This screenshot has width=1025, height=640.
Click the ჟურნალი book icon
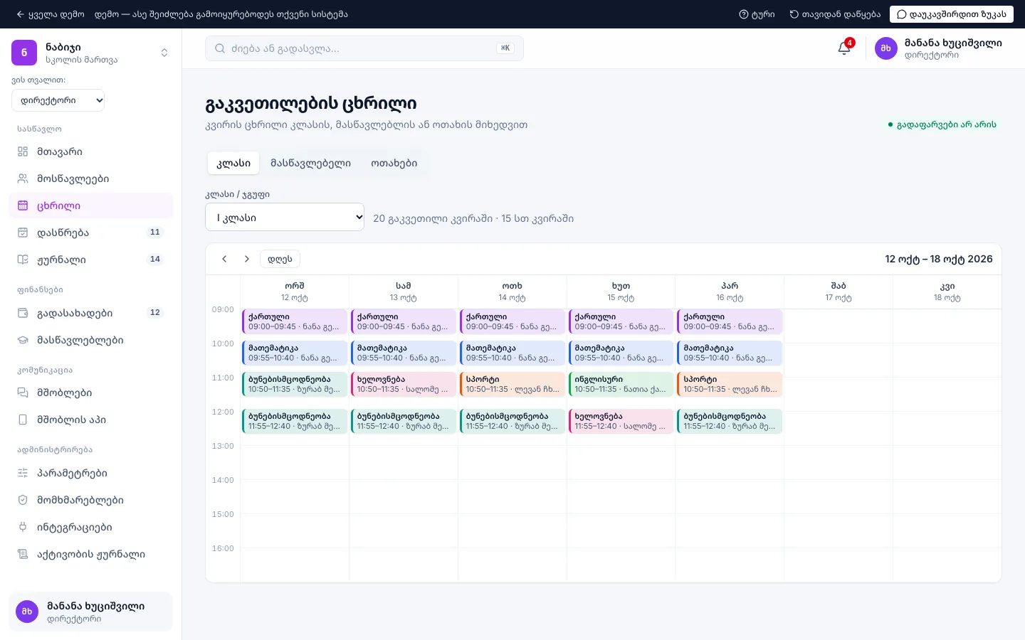[23, 260]
